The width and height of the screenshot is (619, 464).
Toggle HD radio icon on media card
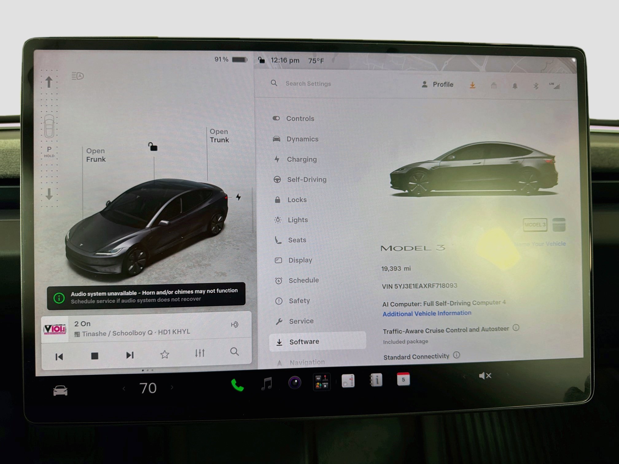coord(234,324)
